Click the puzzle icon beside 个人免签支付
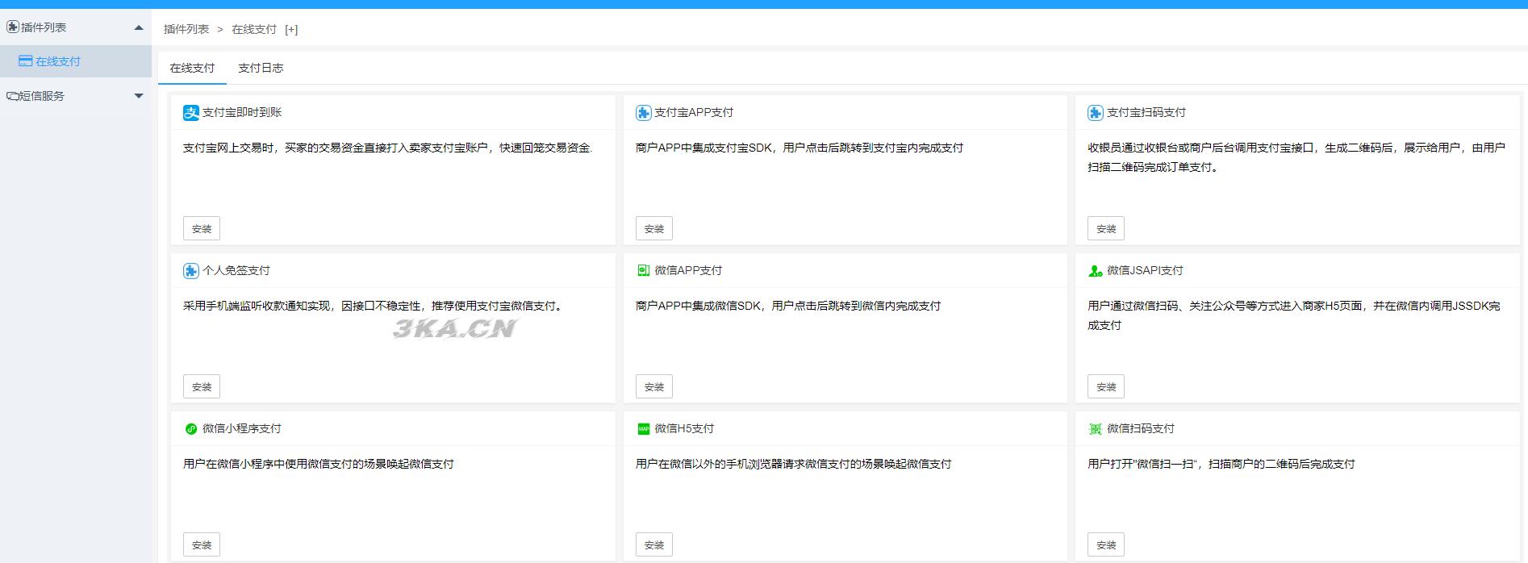This screenshot has height=563, width=1528. (x=190, y=271)
